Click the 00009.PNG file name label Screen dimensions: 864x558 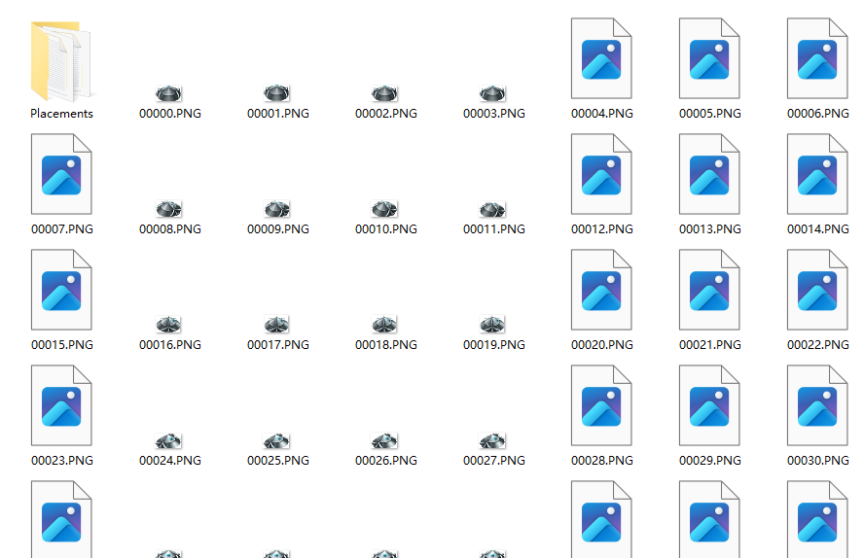(278, 229)
